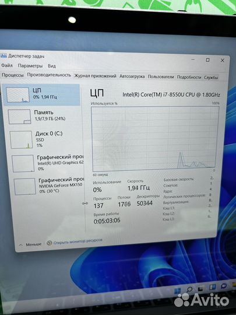The width and height of the screenshot is (236, 315).
Task: Switch to the Процессы tab
Action: pos(13,75)
